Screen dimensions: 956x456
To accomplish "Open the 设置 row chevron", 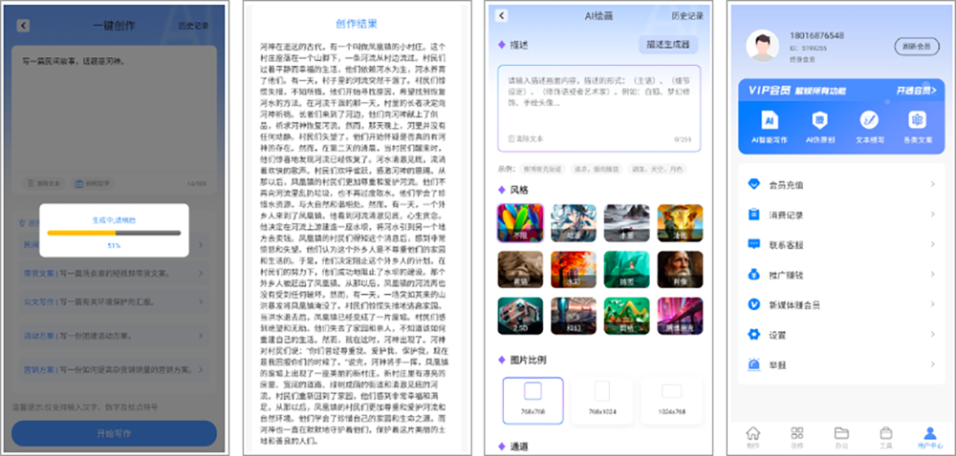I will tap(932, 335).
